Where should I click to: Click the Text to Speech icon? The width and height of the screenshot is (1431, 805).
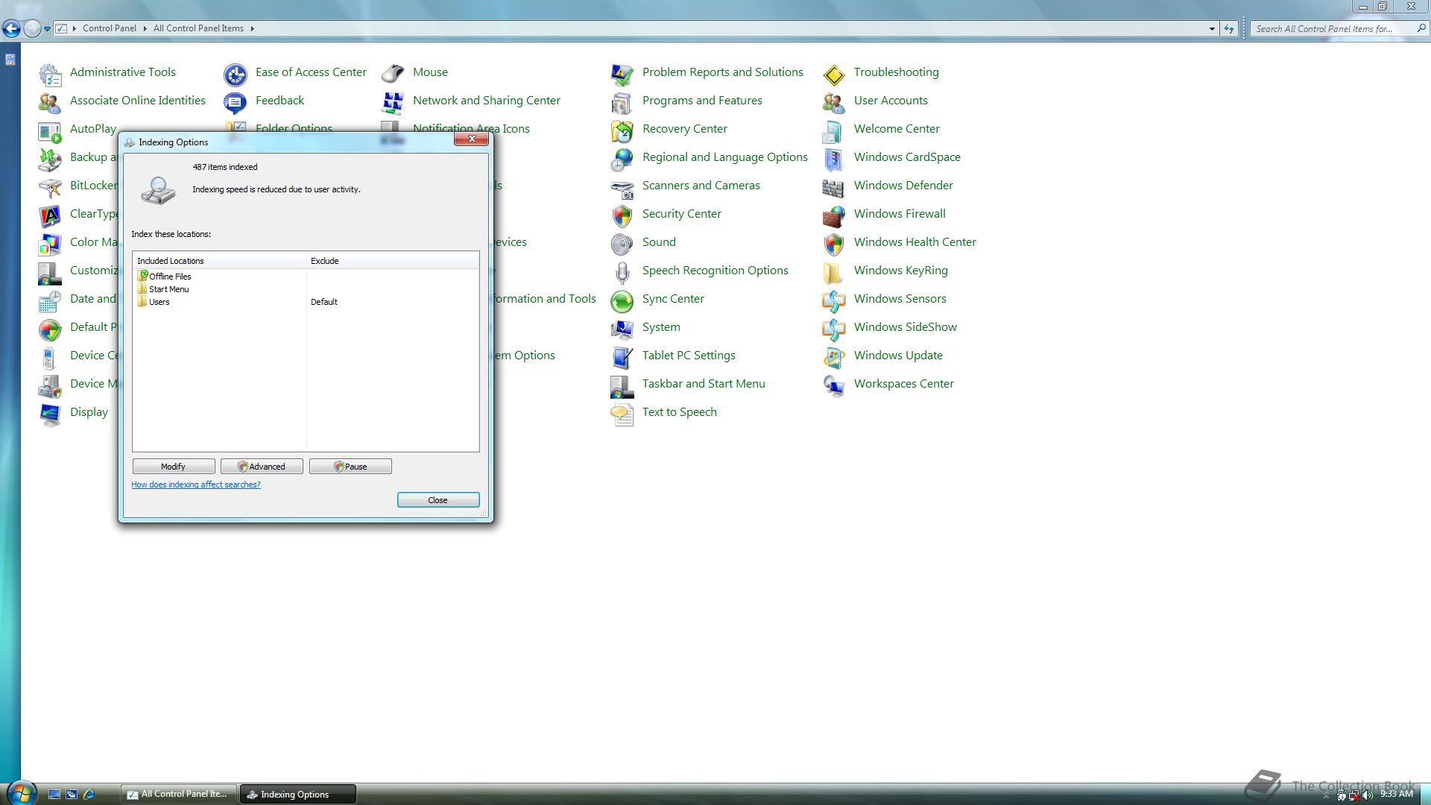click(x=622, y=414)
